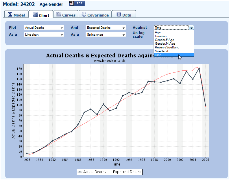Image resolution: width=229 pixels, height=180 pixels.
Task: Click the sigma icon on Model tab
Action: pyautogui.click(x=10, y=14)
